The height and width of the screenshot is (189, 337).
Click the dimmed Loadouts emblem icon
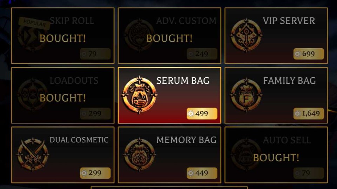click(x=32, y=95)
